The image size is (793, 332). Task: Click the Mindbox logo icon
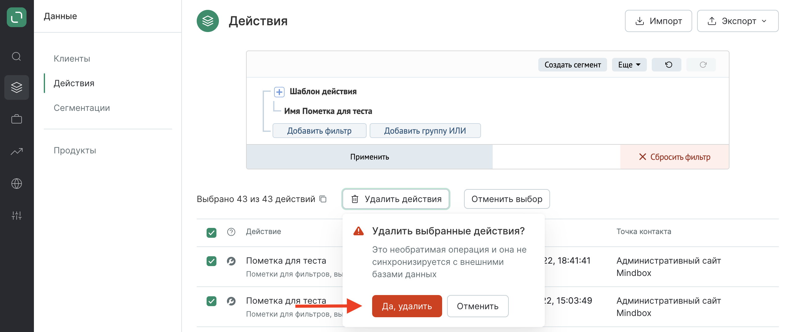(x=17, y=17)
